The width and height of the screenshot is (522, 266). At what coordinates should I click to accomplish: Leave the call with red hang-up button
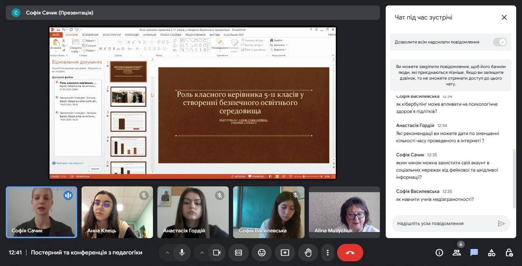click(x=350, y=253)
